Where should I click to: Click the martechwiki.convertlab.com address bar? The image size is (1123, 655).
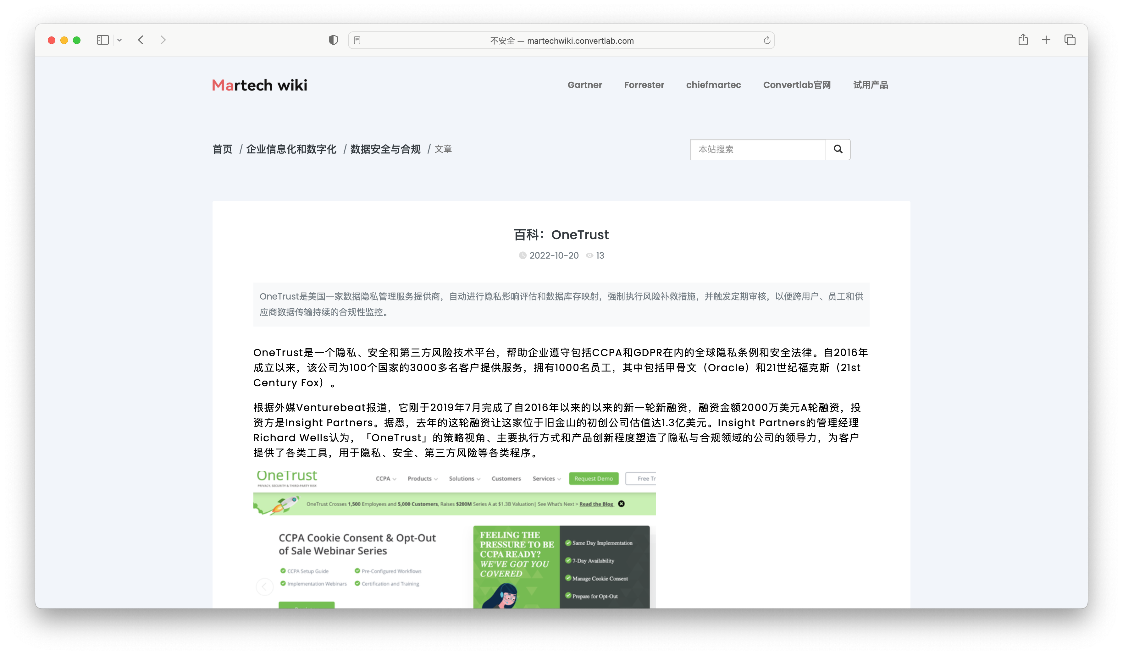pyautogui.click(x=561, y=41)
